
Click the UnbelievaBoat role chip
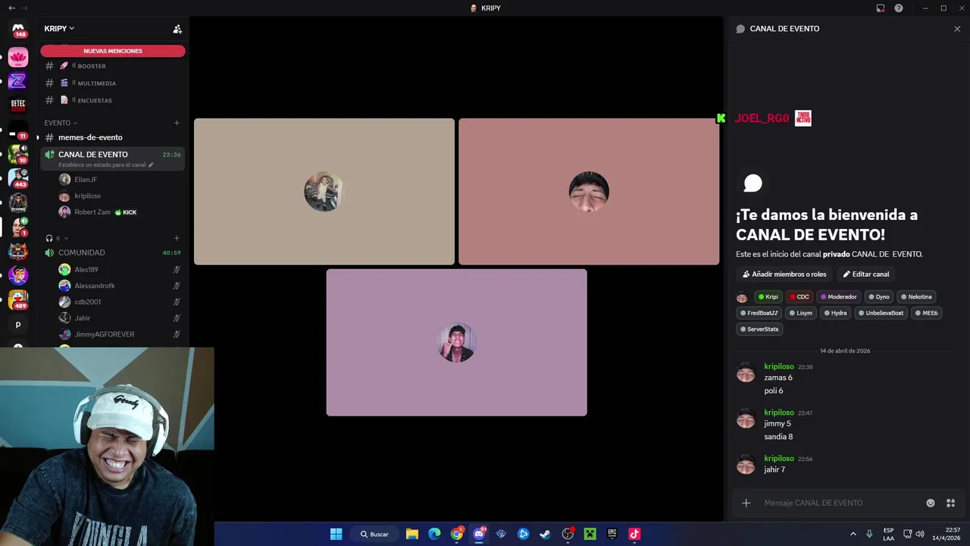[x=881, y=312]
